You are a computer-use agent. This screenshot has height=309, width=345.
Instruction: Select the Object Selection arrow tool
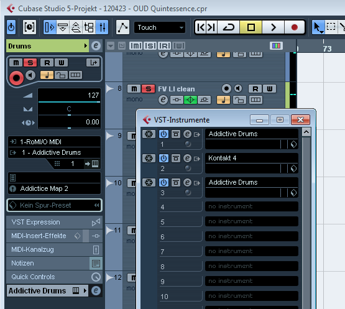coord(318,27)
